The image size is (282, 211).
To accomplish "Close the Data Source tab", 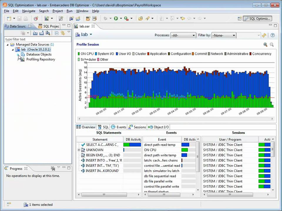I will click(x=30, y=26).
